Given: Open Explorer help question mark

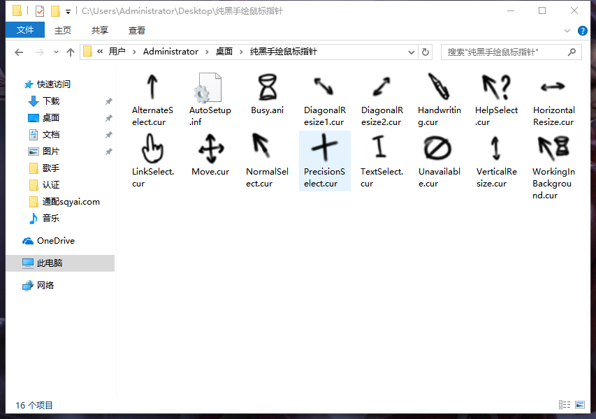Looking at the screenshot, I should coord(582,31).
